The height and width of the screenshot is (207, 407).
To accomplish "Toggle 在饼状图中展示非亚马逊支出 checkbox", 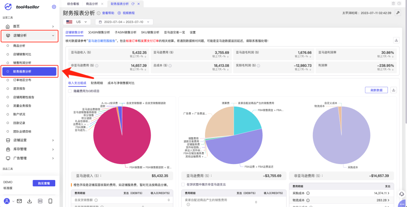I will click(x=183, y=184).
